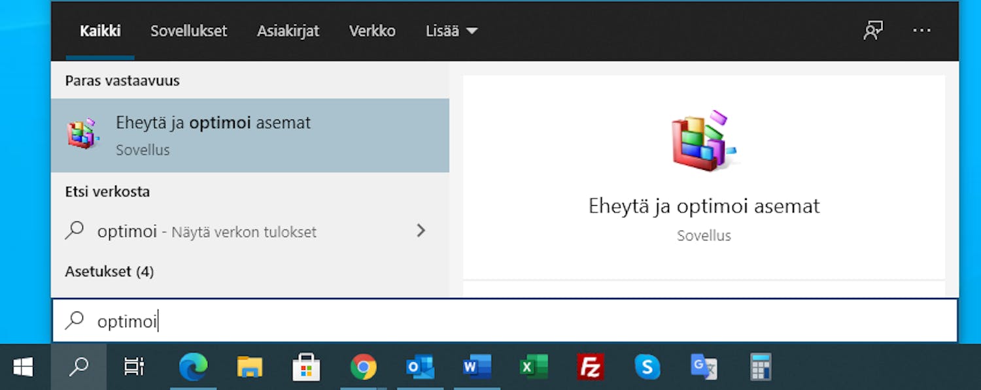The image size is (981, 390).
Task: Open Task View from the taskbar
Action: 133,367
